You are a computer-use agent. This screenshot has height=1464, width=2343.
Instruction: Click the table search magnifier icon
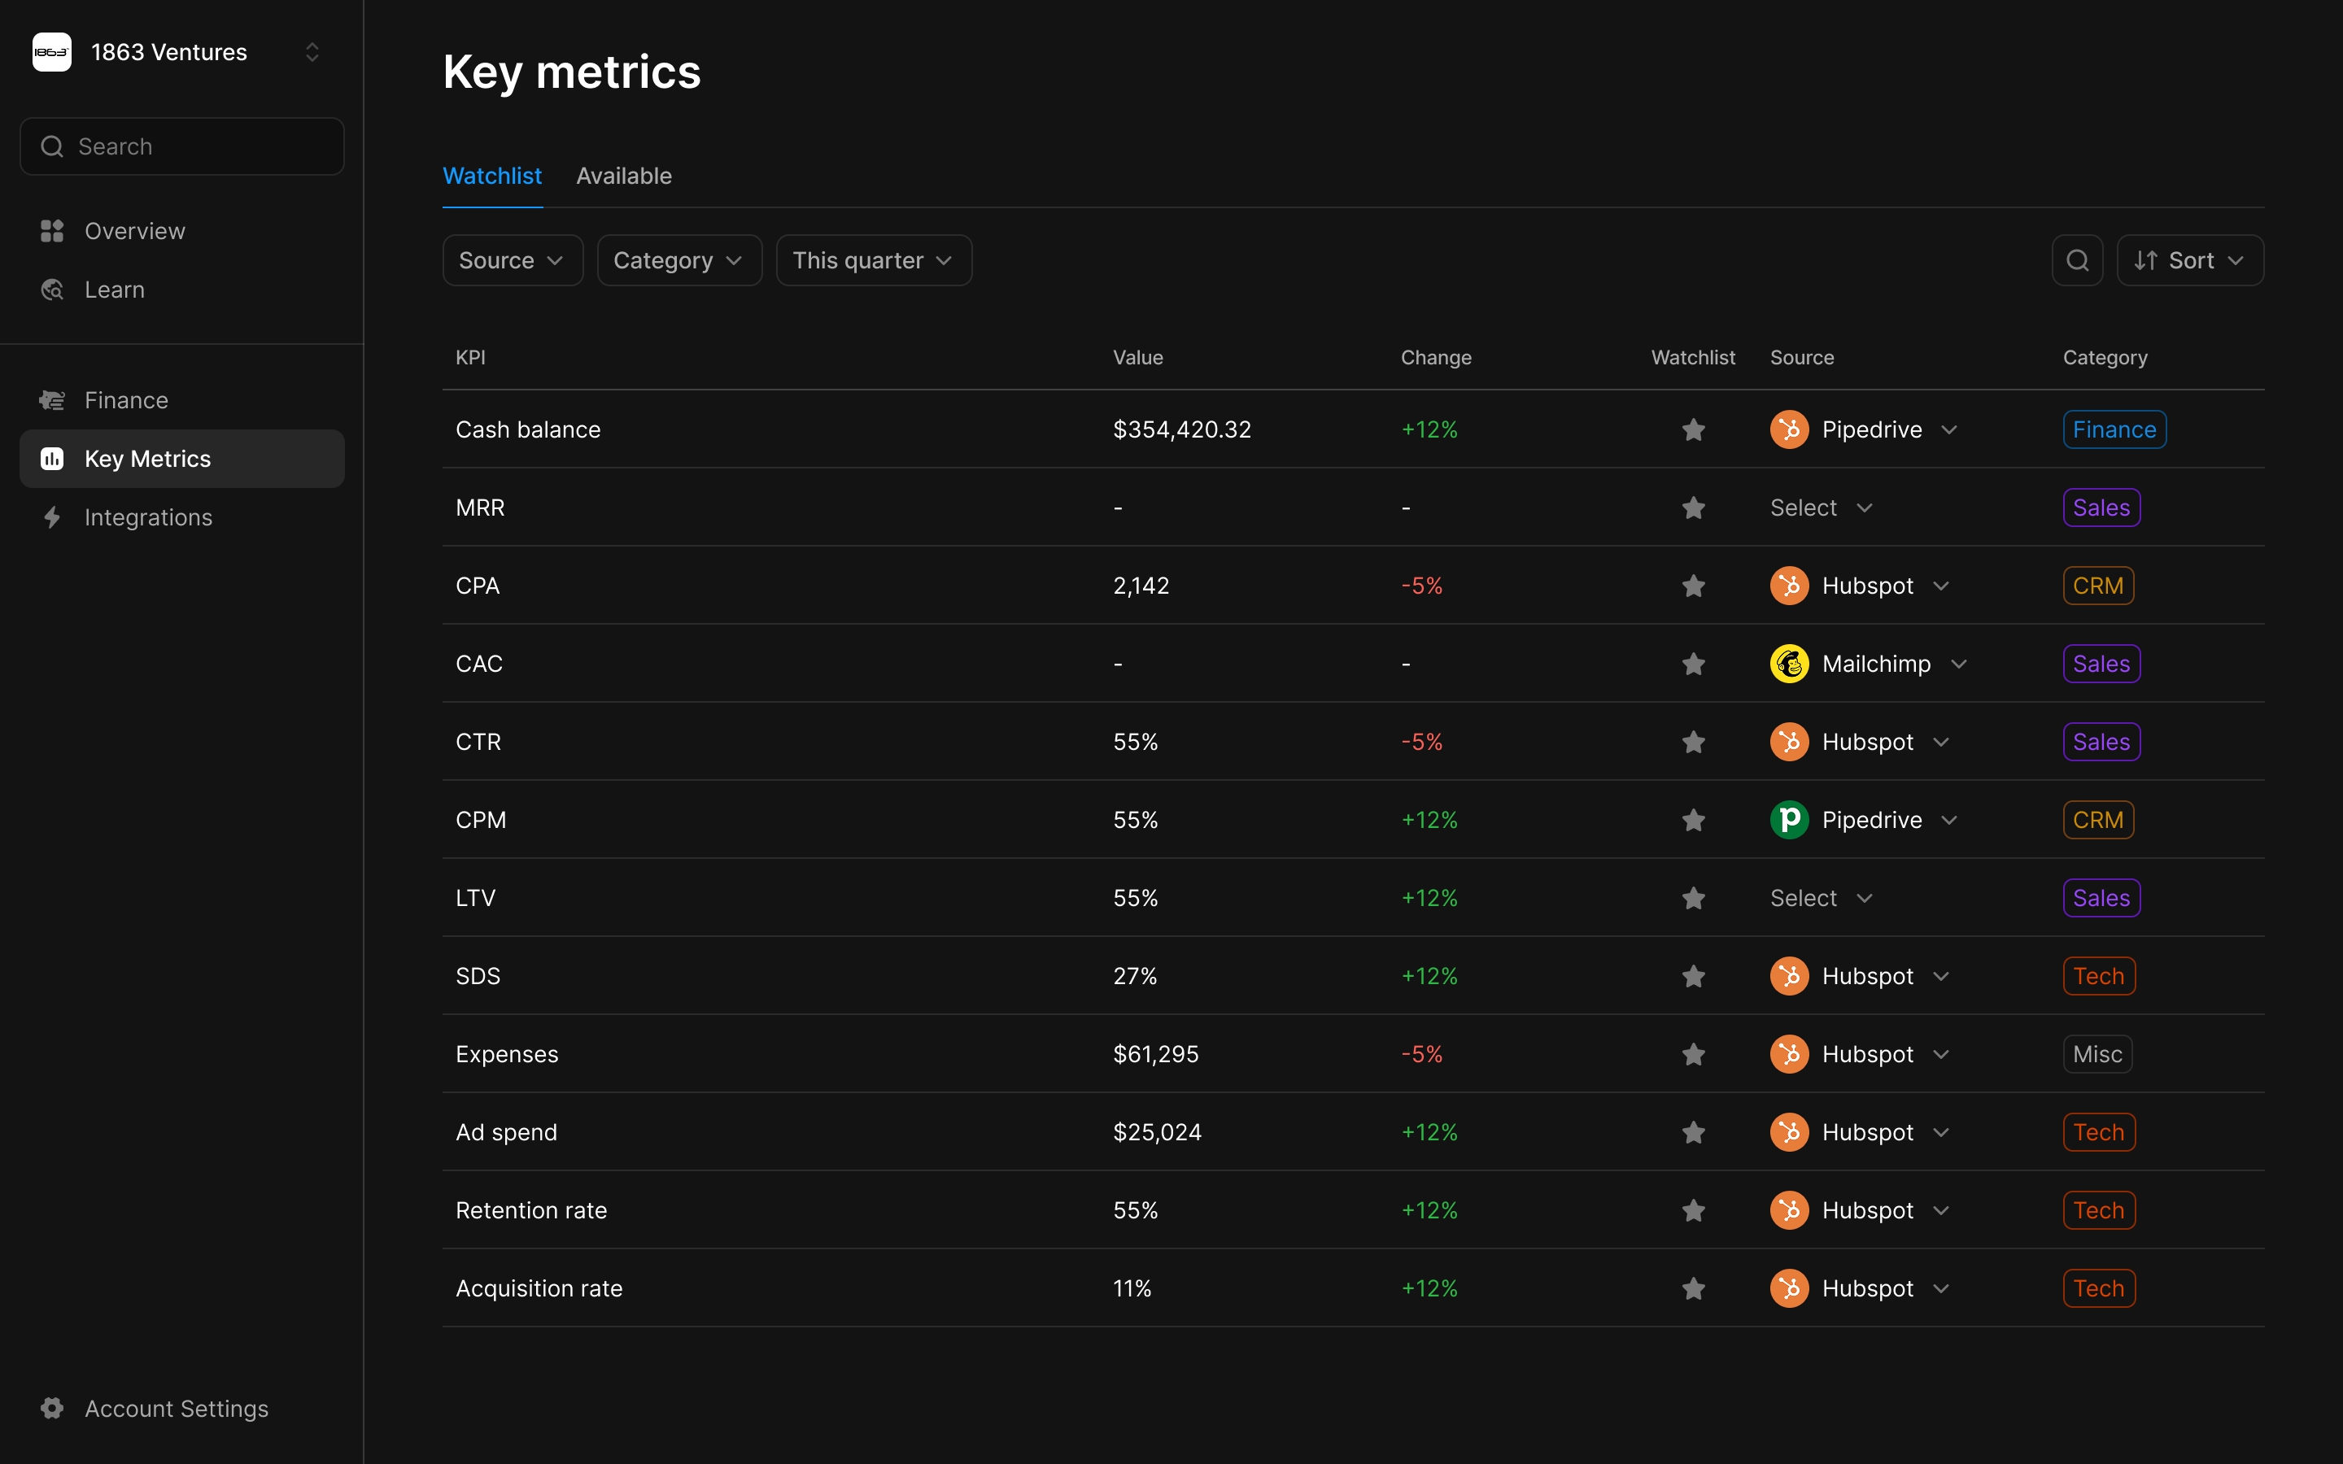[2077, 260]
